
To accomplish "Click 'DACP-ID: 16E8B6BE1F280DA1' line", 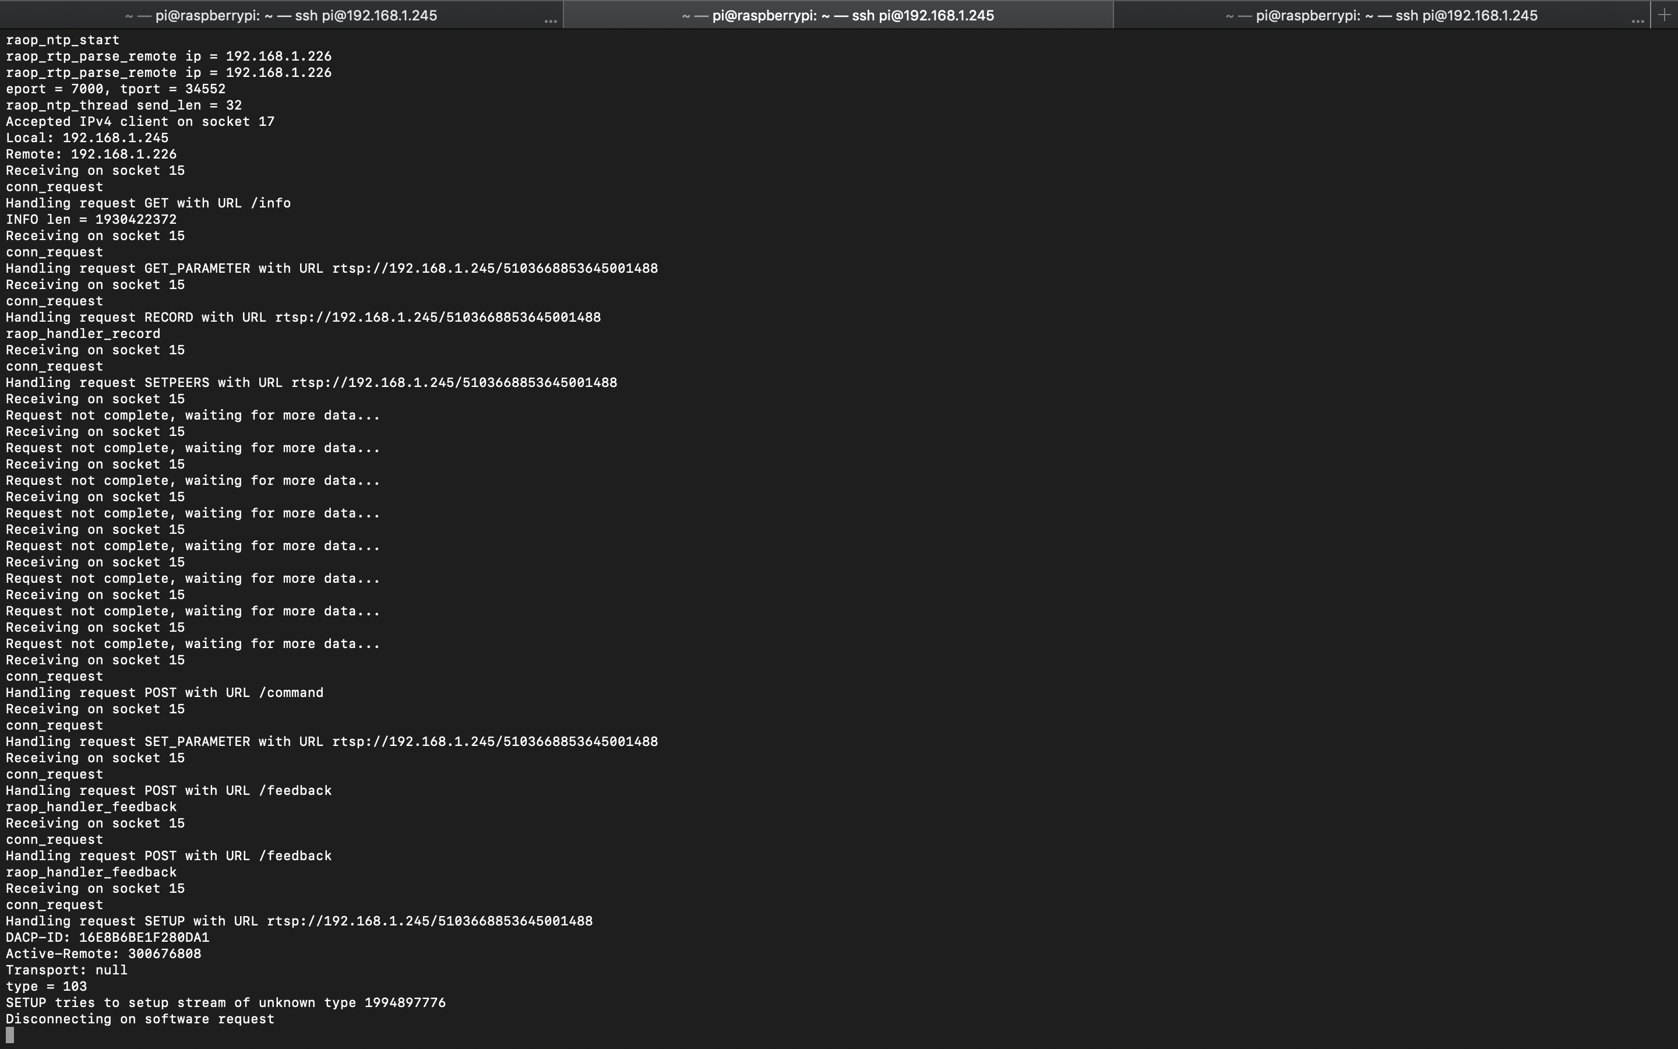I will 107,937.
